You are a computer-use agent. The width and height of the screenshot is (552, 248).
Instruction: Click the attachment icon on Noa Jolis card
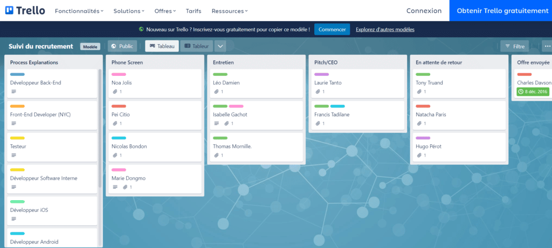click(114, 92)
